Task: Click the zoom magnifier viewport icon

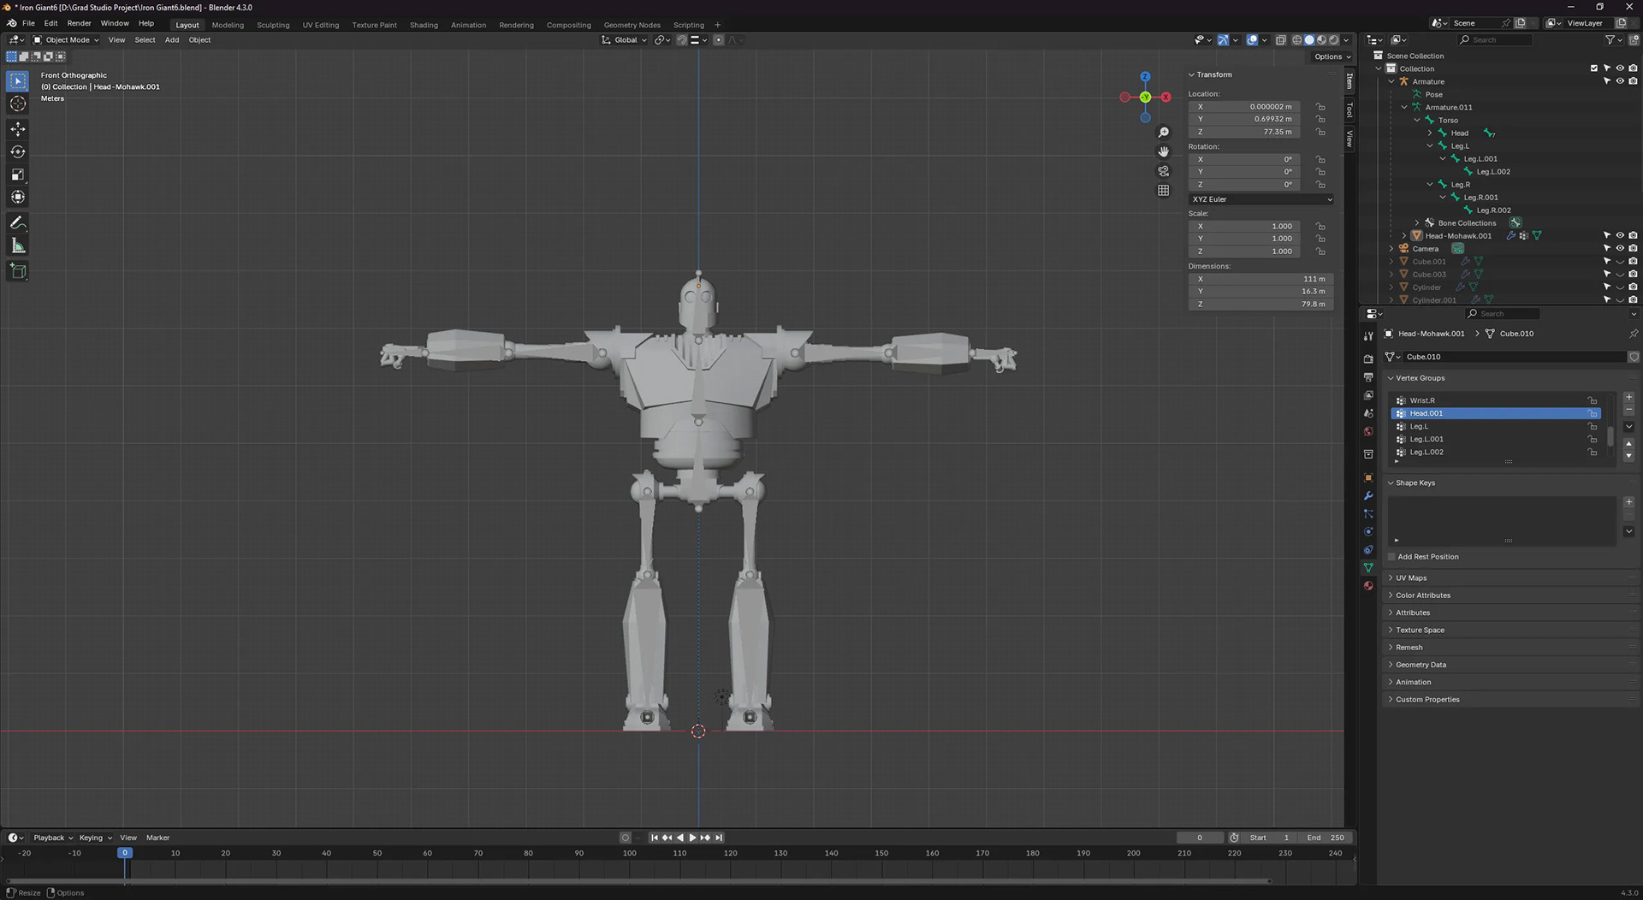Action: (x=1163, y=133)
